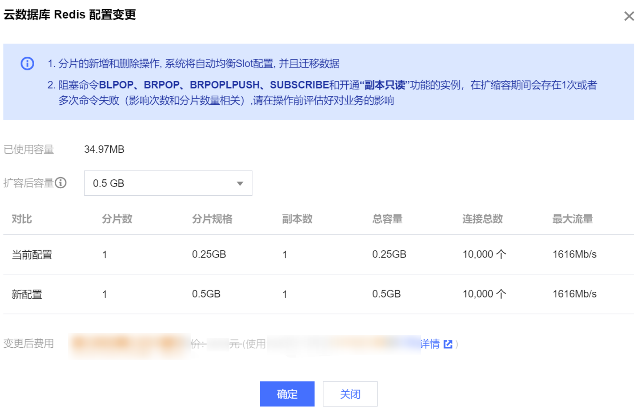Screen dimensions: 638x413
Task: Click the 连接总数 column header
Action: (x=483, y=219)
